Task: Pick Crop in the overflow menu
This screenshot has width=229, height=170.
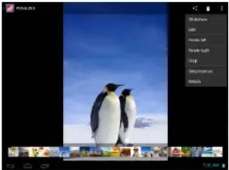Action: point(206,61)
